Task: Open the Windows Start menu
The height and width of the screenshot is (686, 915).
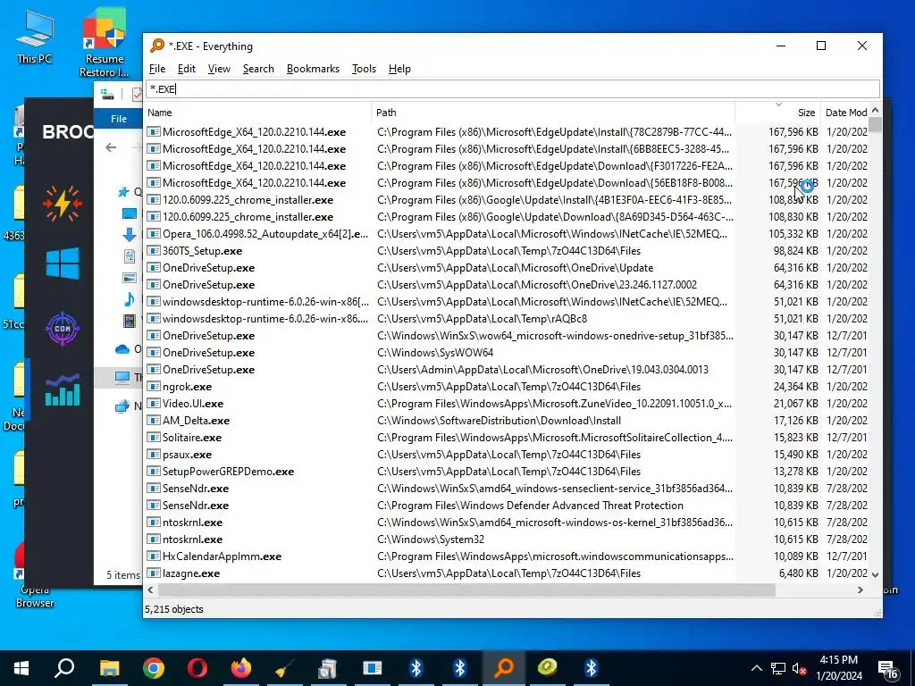Action: (x=21, y=668)
